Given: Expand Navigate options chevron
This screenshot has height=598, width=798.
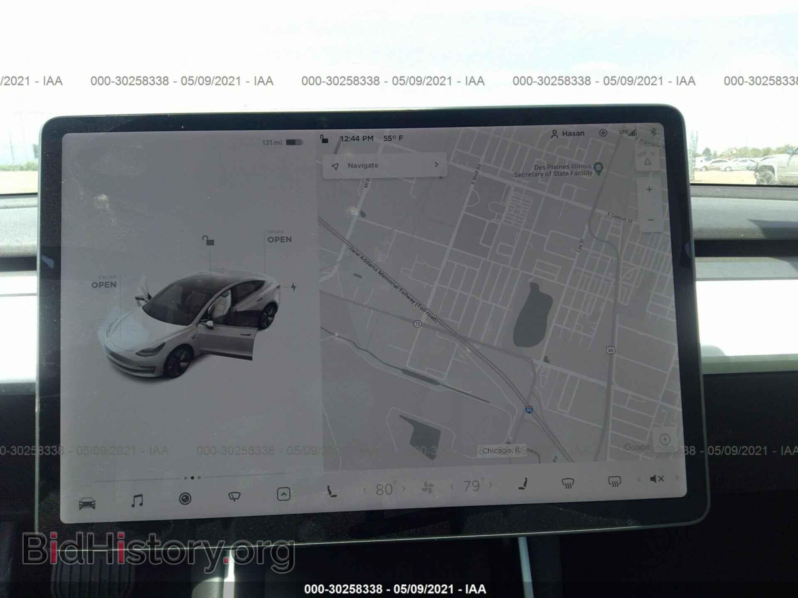Looking at the screenshot, I should click(x=436, y=164).
